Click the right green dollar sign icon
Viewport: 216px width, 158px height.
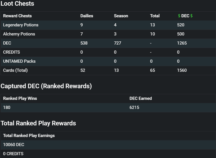[x=192, y=16]
